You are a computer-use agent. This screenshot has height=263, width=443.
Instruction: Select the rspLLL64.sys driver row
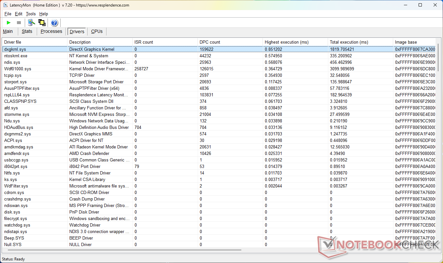tap(219, 95)
